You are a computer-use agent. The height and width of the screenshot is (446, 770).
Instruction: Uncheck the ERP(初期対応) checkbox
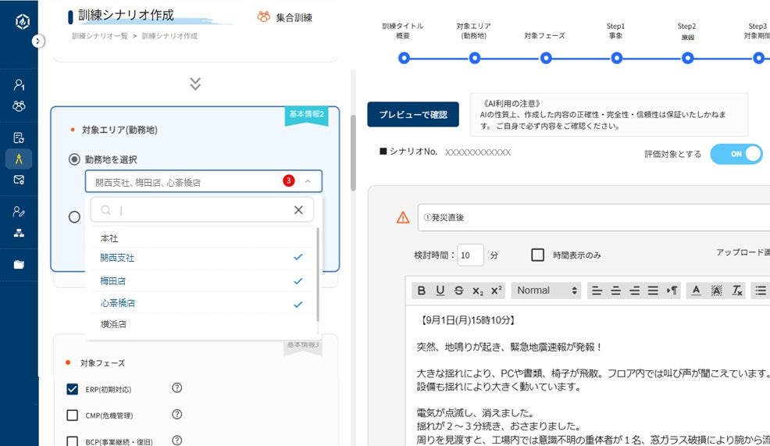click(x=73, y=389)
